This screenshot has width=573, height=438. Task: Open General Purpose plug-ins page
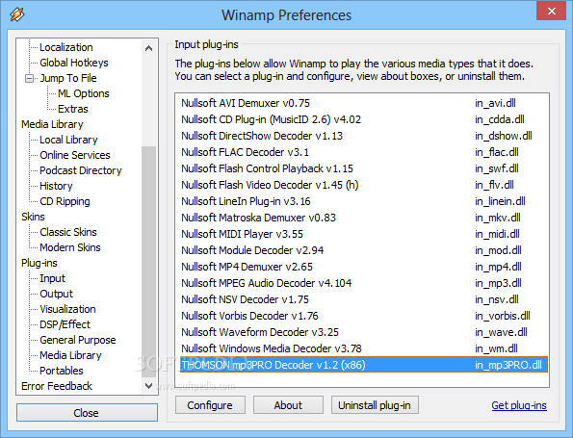tap(77, 340)
